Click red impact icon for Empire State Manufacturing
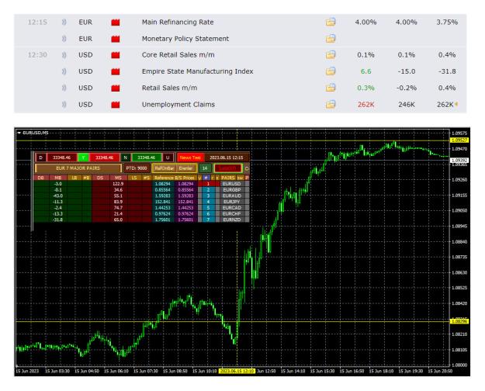The image size is (485, 391). coord(116,72)
